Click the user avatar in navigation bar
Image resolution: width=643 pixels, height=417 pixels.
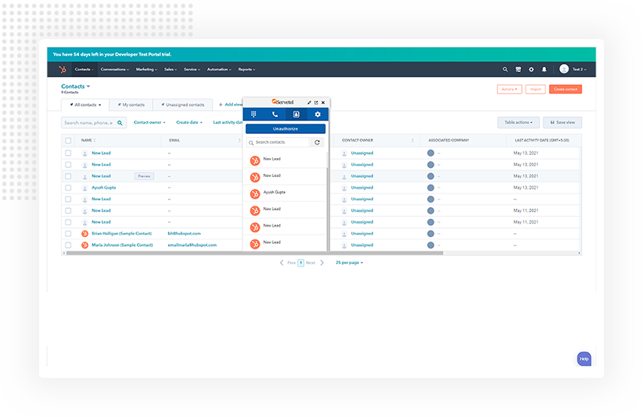[x=564, y=69]
